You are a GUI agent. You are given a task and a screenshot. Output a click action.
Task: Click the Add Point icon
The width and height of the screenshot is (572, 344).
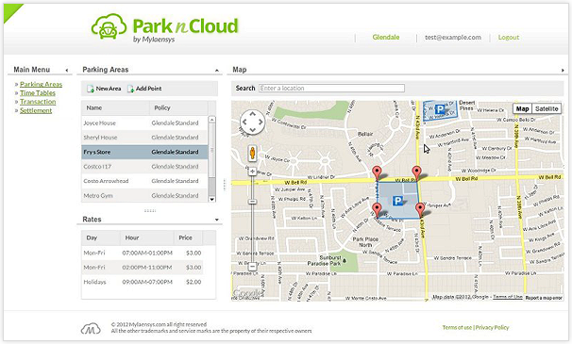(130, 89)
